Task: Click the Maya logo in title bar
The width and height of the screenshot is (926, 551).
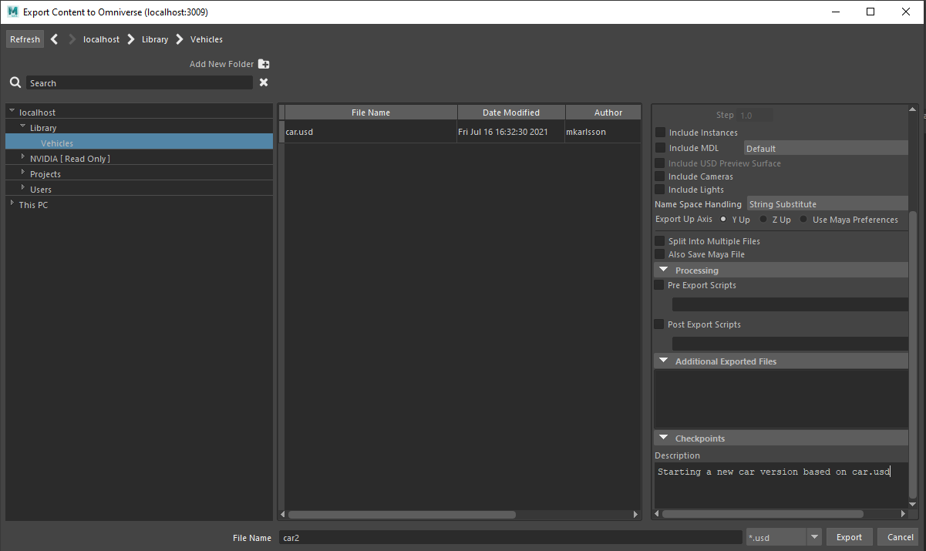Action: pyautogui.click(x=12, y=12)
